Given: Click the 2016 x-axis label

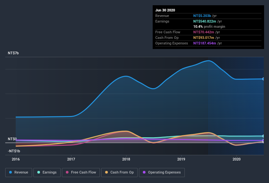Looking at the screenshot, I should [x=16, y=159].
